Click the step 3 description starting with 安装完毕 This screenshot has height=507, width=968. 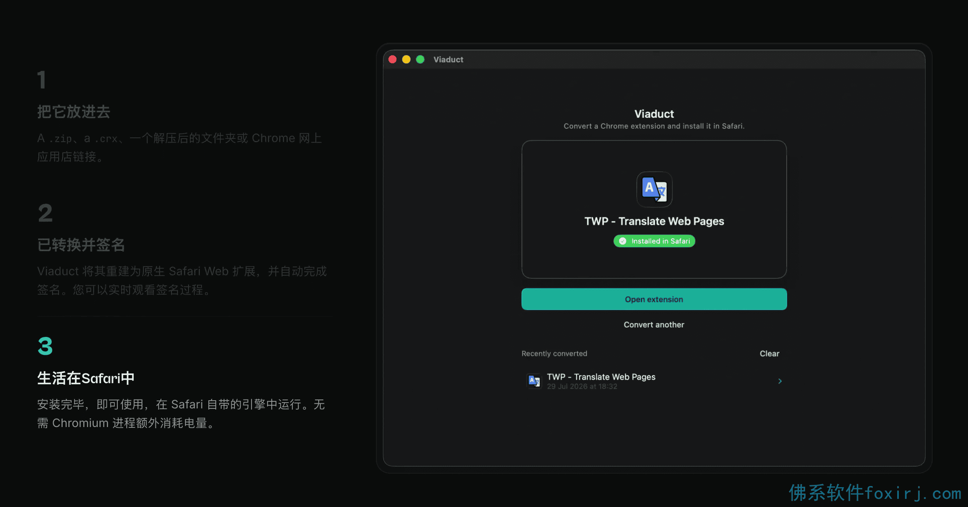(x=181, y=414)
